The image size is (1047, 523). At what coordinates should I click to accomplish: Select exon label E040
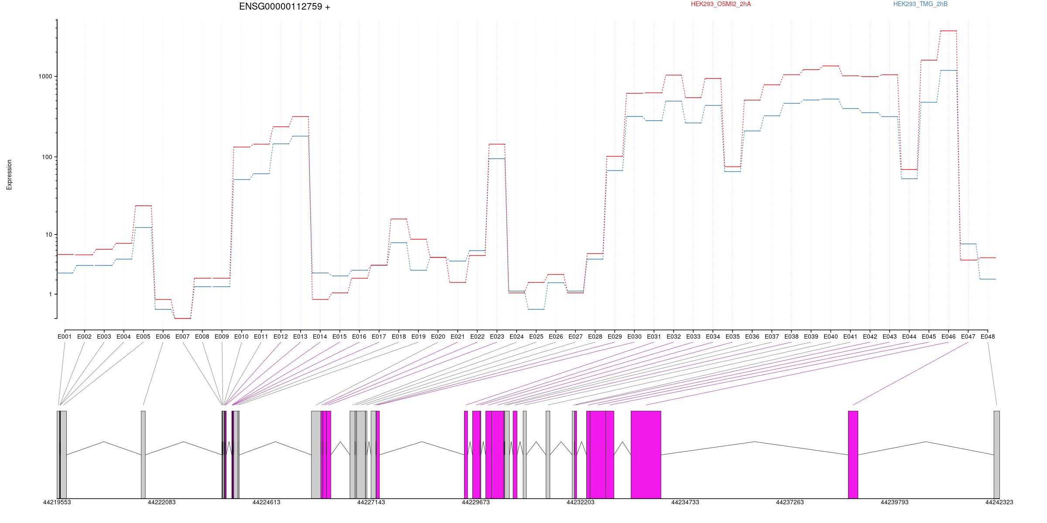[831, 336]
